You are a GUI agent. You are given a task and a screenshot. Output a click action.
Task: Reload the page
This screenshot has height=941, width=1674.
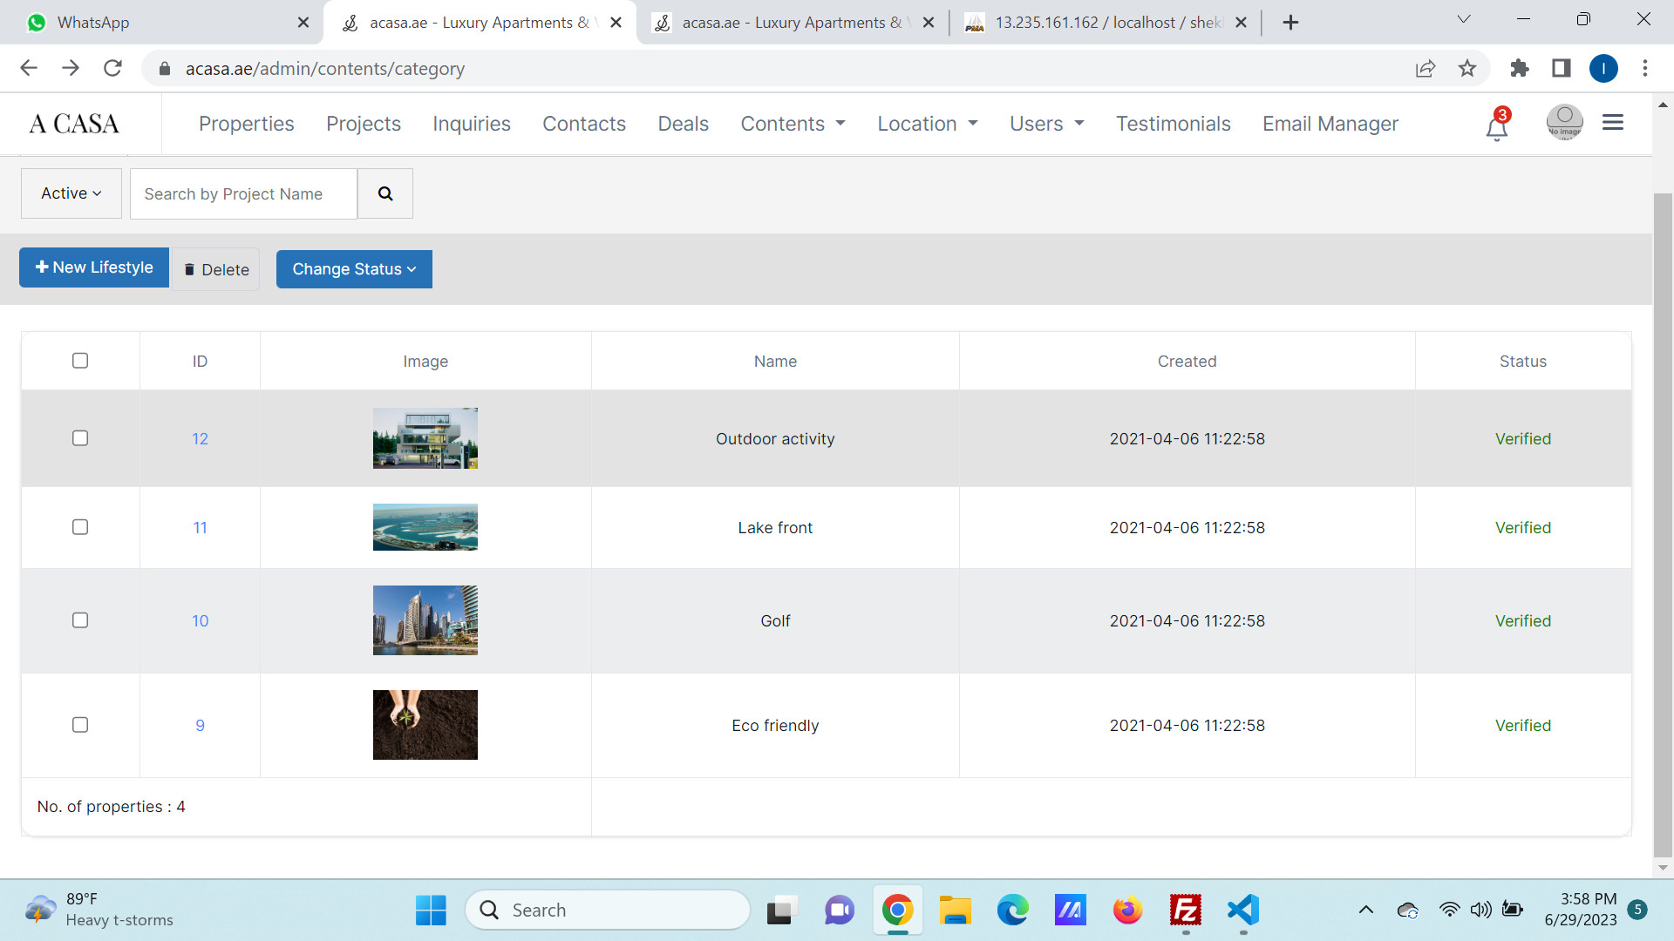(112, 68)
